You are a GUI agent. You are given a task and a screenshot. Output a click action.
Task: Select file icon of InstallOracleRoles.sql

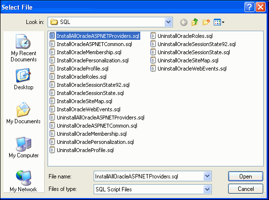[52, 77]
